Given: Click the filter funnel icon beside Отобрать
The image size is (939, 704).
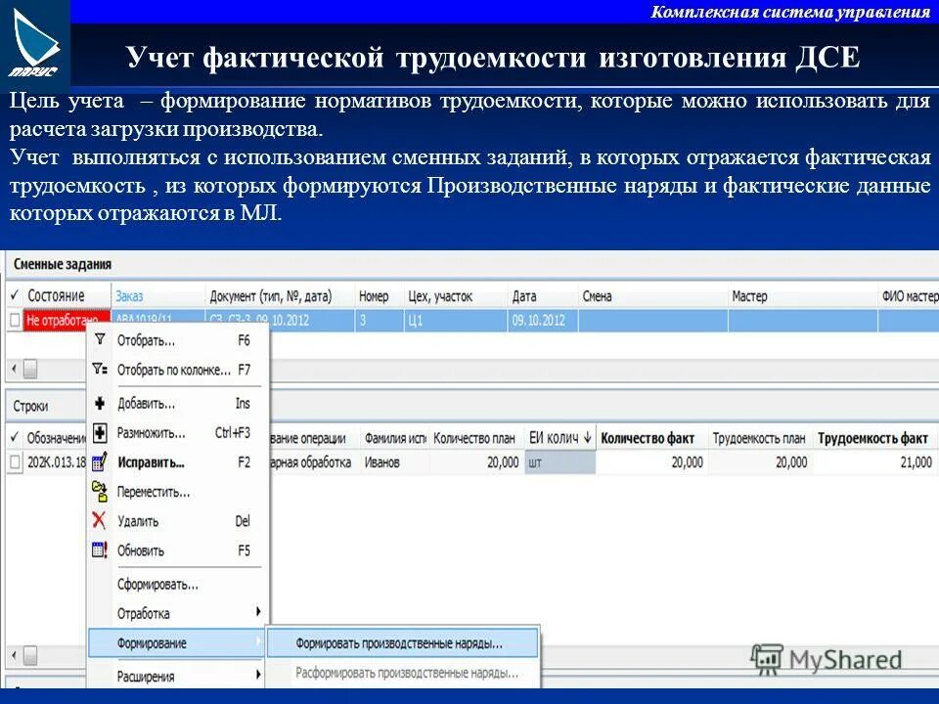Looking at the screenshot, I should click(100, 339).
